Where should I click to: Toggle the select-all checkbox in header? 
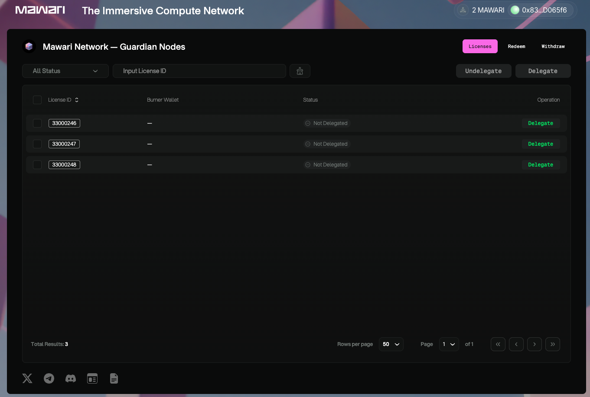click(x=37, y=100)
